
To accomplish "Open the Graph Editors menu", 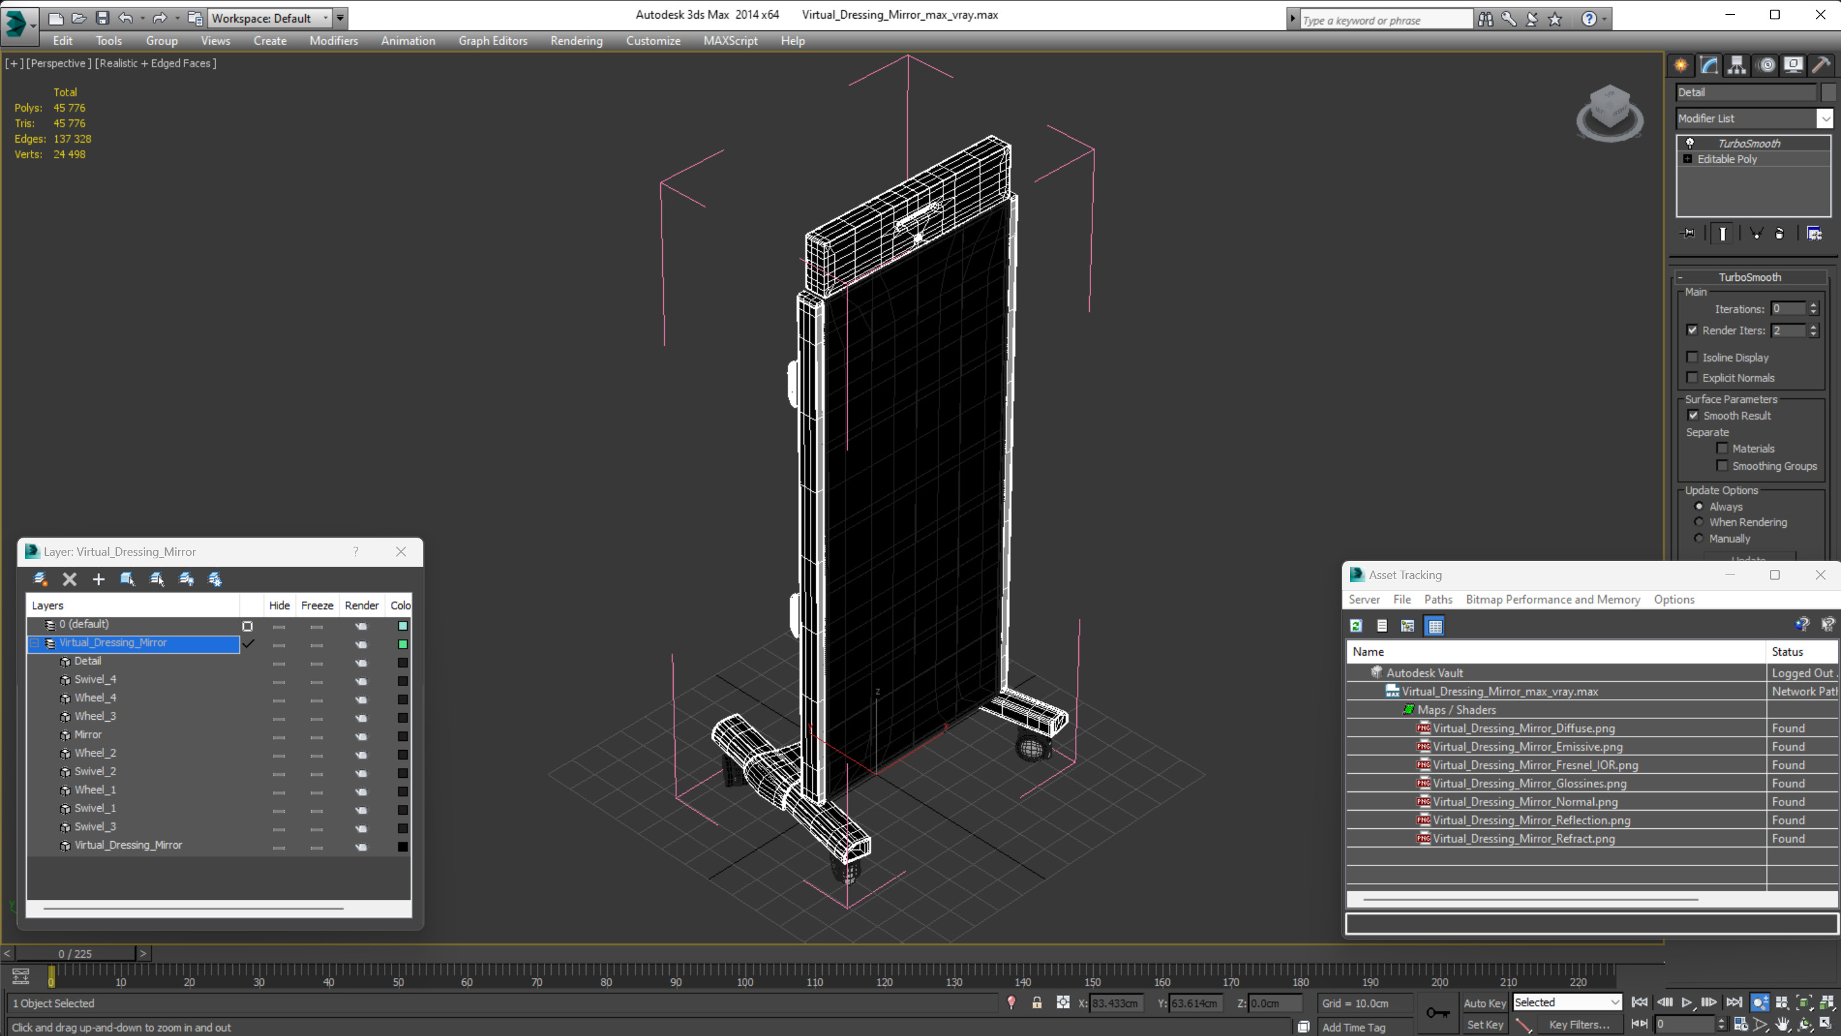I will [x=492, y=41].
